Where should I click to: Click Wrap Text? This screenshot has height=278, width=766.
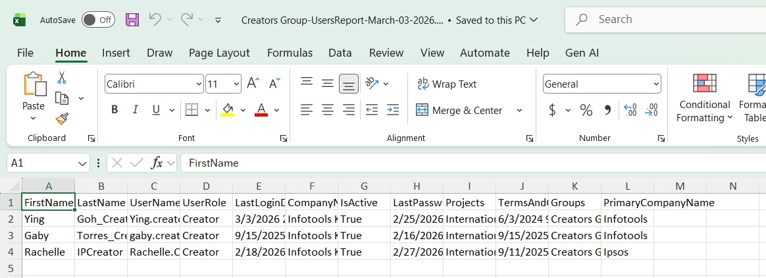pyautogui.click(x=447, y=84)
